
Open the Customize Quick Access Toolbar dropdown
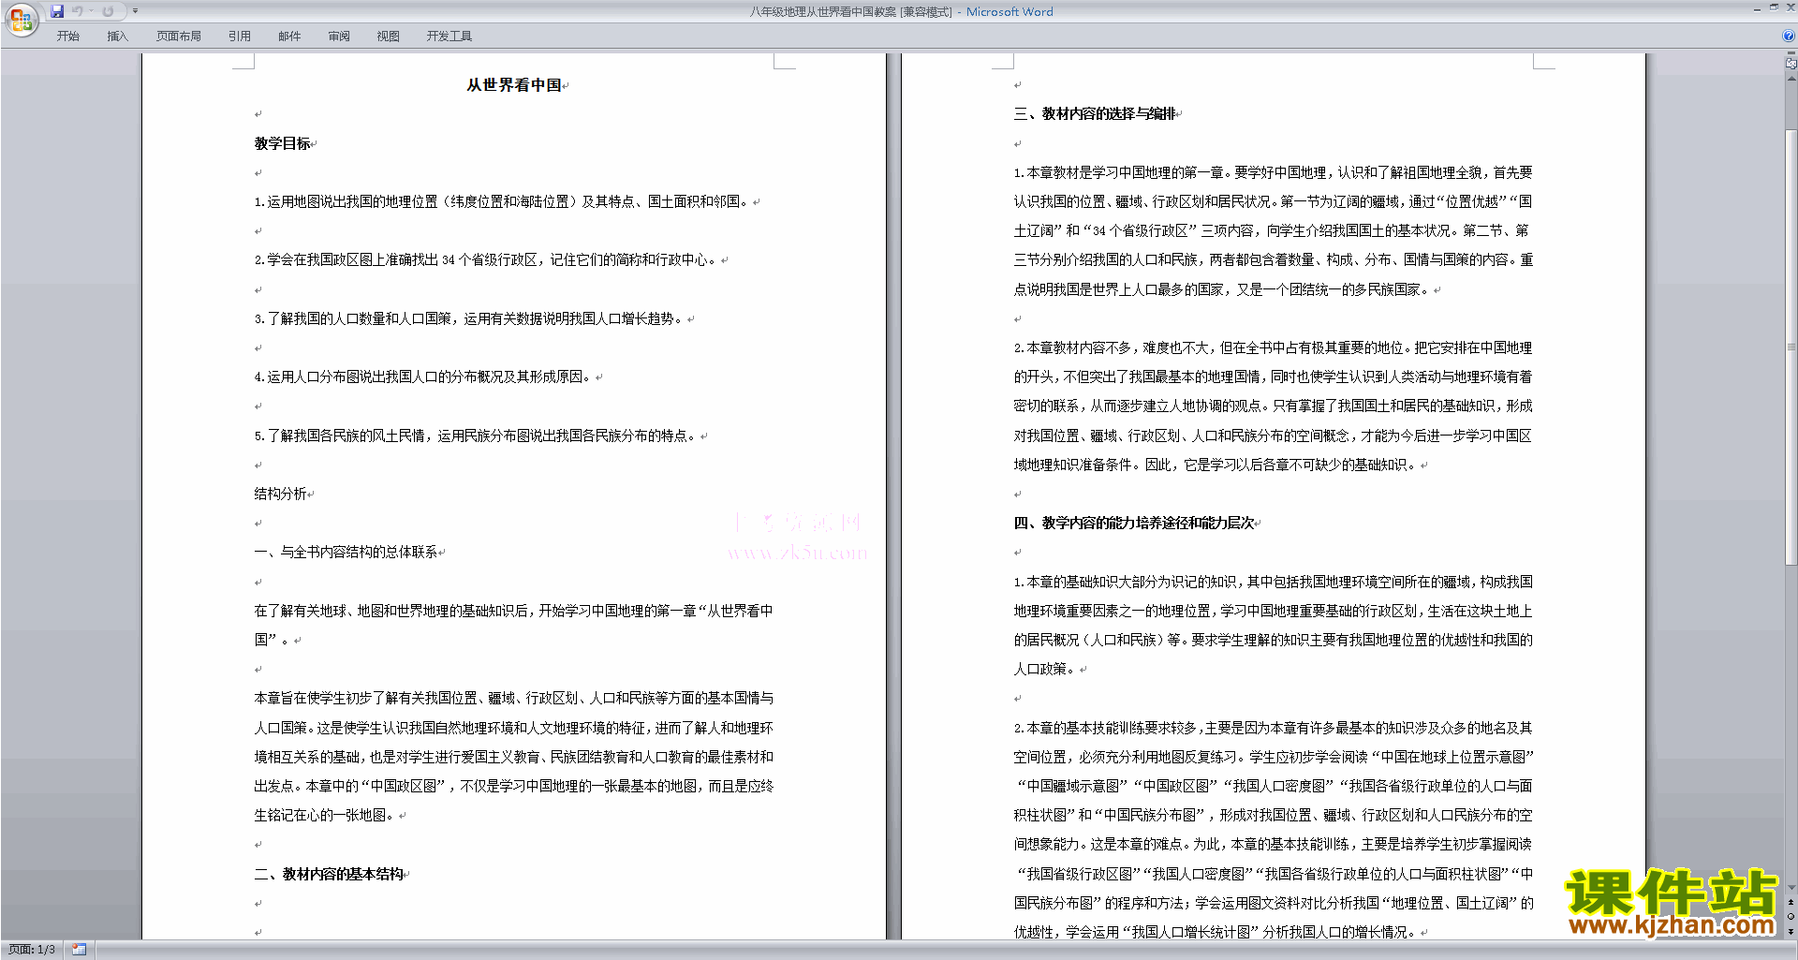(x=135, y=11)
